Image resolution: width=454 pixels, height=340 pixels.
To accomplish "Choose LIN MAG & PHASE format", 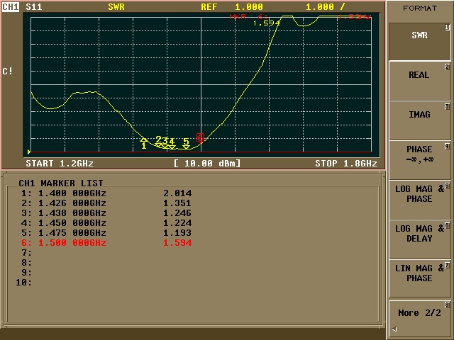I will [x=419, y=278].
